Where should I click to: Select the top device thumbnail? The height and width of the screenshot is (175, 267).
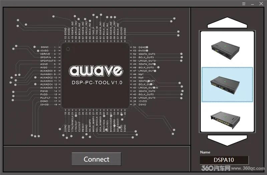(226, 50)
